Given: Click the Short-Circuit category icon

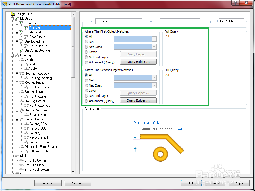Looking at the screenshot, I should click(x=21, y=32).
